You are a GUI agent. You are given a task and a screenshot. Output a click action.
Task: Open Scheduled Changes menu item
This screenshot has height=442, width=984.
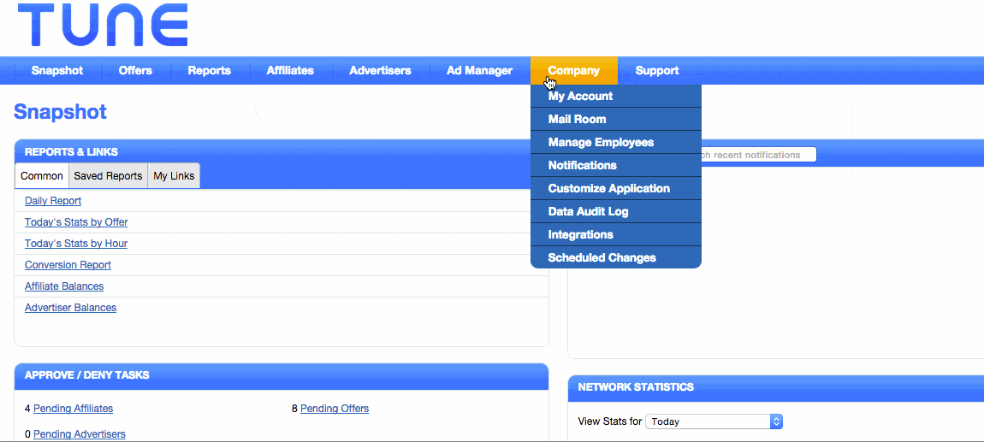click(x=602, y=258)
